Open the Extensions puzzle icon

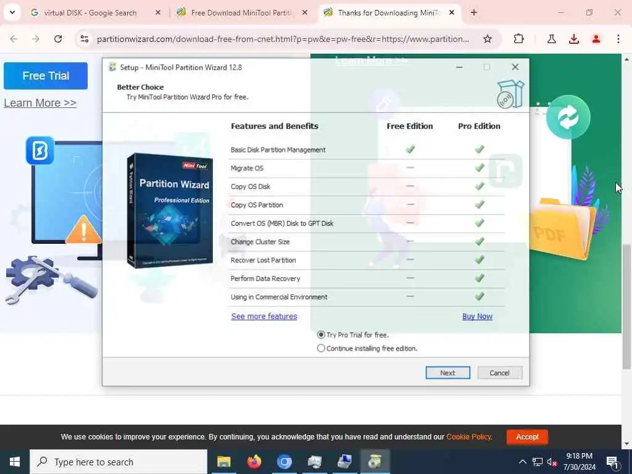518,39
